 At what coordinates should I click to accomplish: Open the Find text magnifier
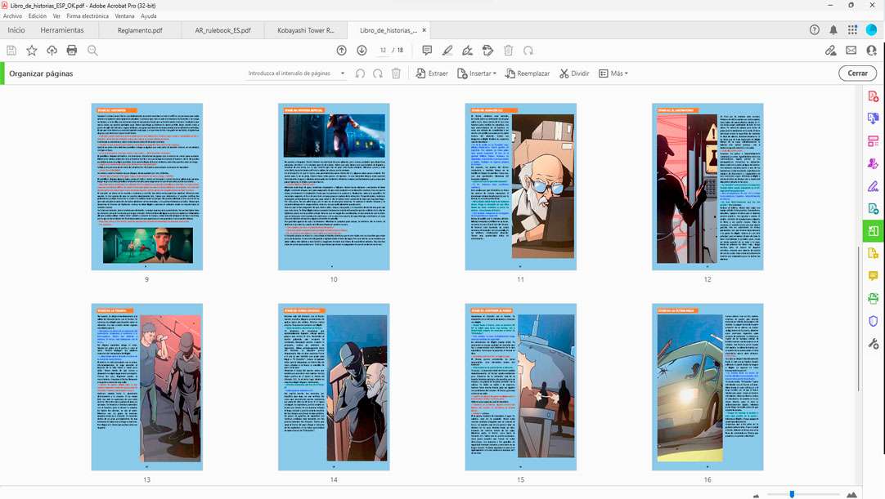point(92,51)
